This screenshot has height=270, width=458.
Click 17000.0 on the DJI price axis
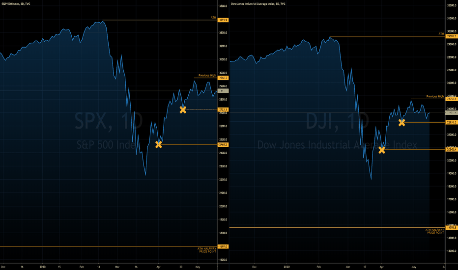(x=452, y=199)
